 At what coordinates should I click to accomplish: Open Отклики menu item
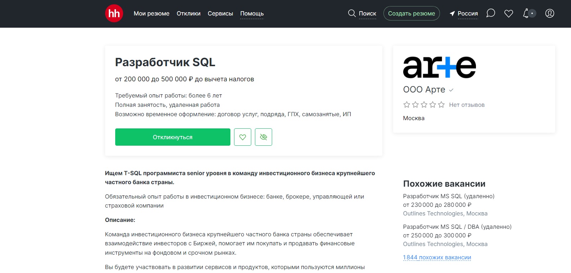tap(189, 14)
